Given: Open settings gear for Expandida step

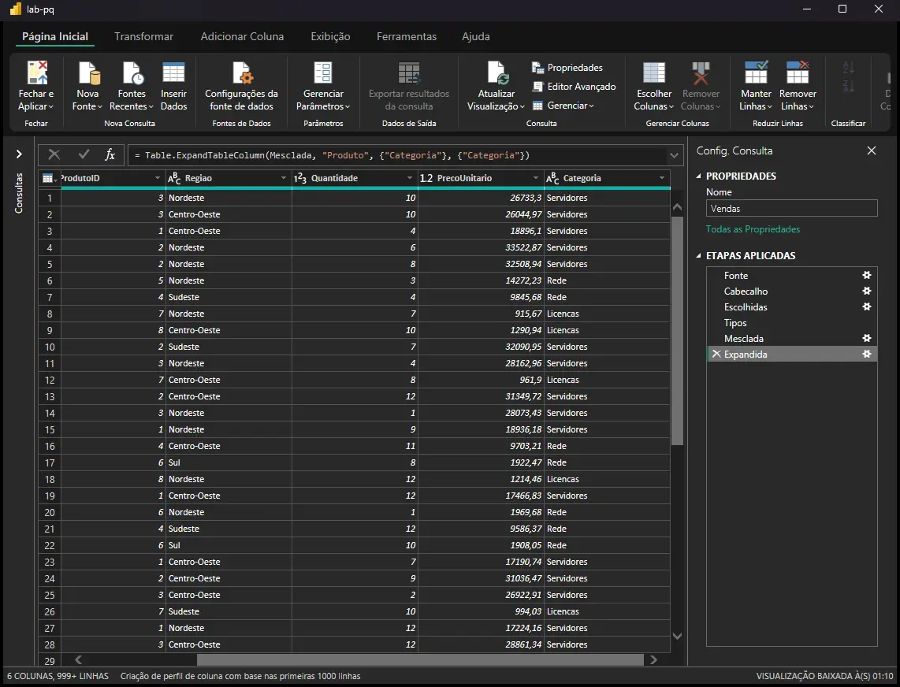Looking at the screenshot, I should [x=867, y=354].
